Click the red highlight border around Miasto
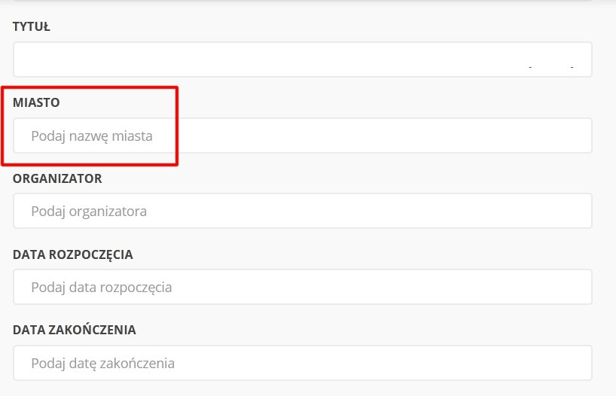 [x=176, y=125]
